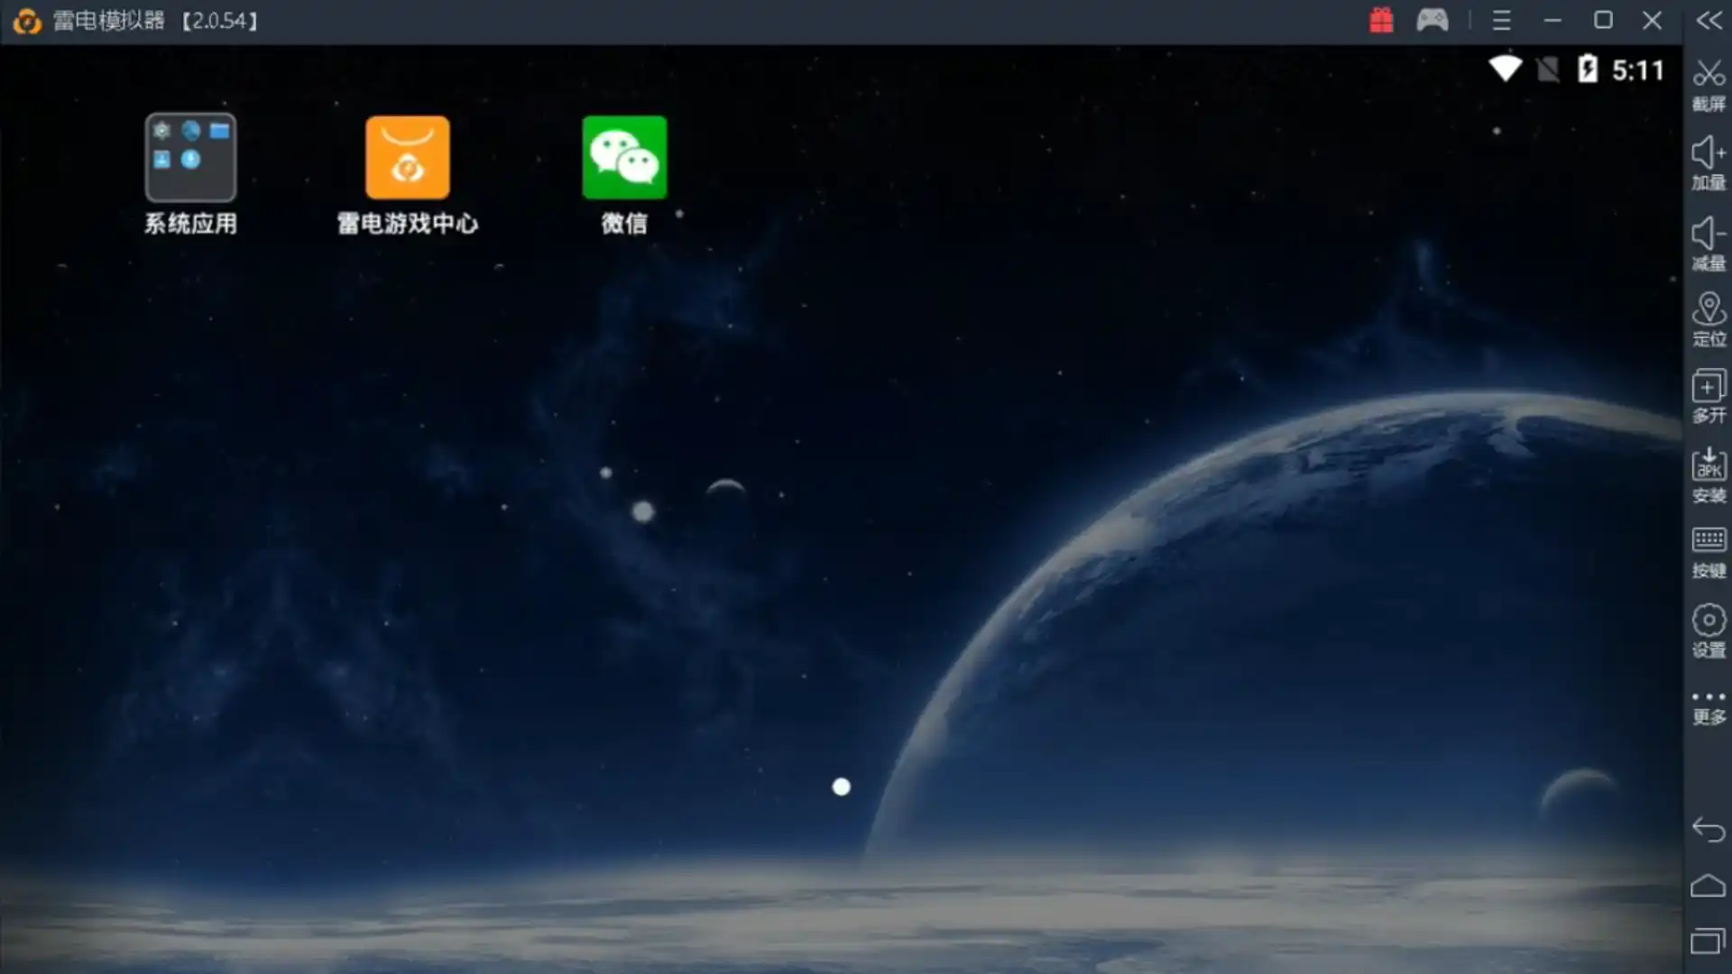
Task: Click the battery charging icon
Action: click(1588, 69)
